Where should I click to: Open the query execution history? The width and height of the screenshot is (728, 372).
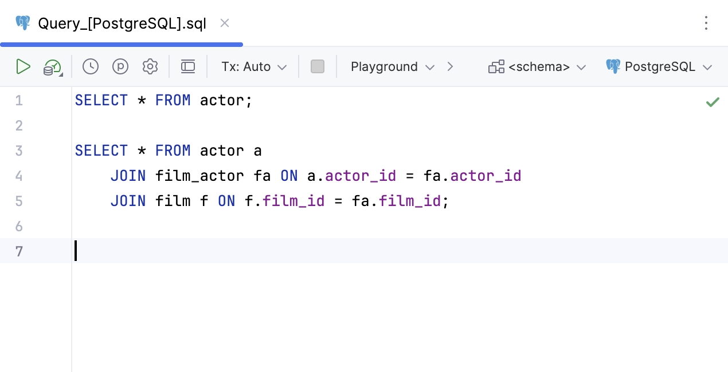pos(90,66)
